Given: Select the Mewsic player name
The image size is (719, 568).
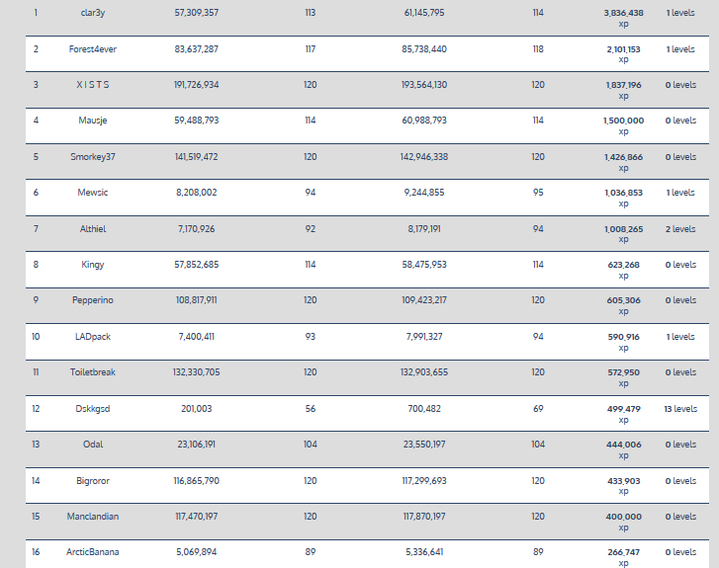Looking at the screenshot, I should pos(93,193).
